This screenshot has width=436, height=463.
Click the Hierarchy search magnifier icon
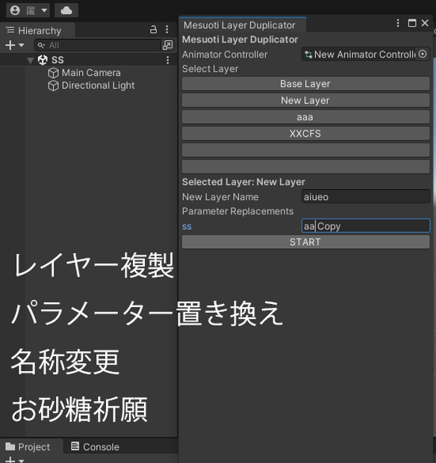coord(41,46)
